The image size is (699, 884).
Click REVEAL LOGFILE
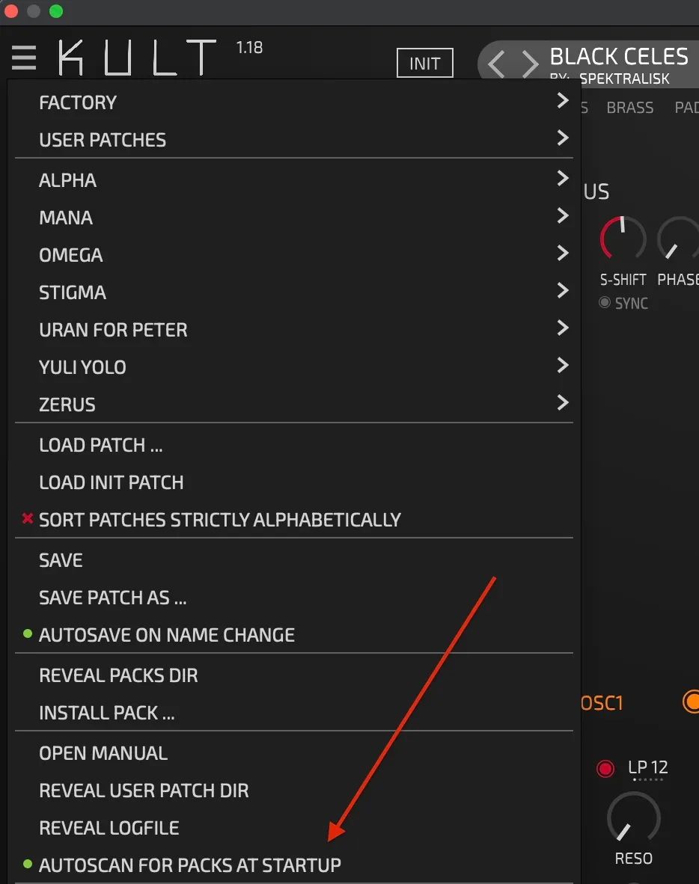109,827
